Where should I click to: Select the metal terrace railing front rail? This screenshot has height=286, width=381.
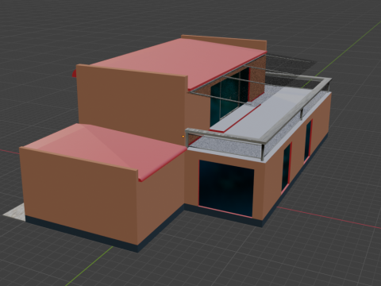(x=225, y=137)
